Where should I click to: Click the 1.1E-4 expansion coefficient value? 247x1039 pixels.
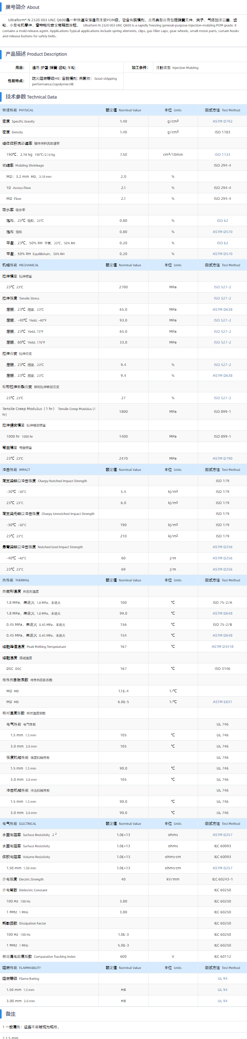tap(123, 691)
